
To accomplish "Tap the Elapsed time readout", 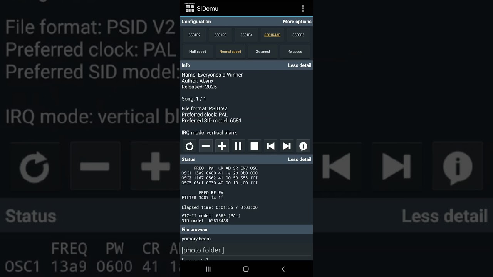I will [220, 207].
